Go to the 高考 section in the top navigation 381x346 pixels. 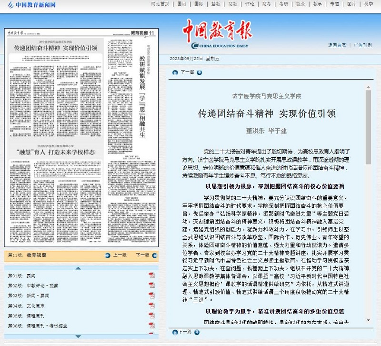[267, 4]
